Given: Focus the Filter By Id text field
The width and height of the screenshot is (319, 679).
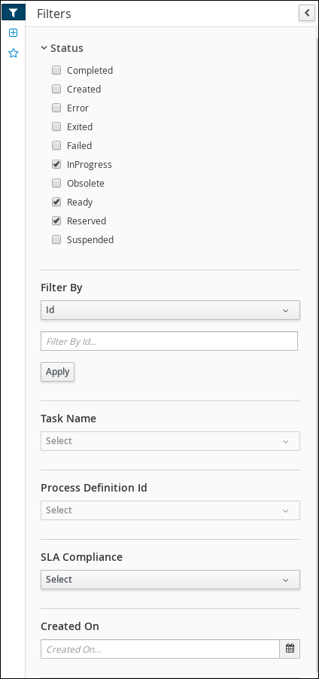Looking at the screenshot, I should 169,341.
